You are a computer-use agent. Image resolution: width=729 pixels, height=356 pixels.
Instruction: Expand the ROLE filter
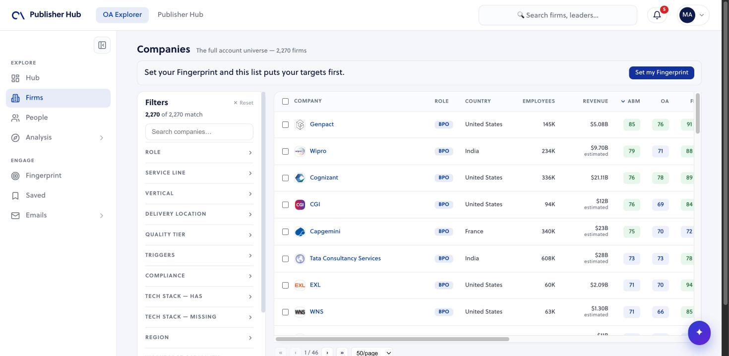coord(199,152)
